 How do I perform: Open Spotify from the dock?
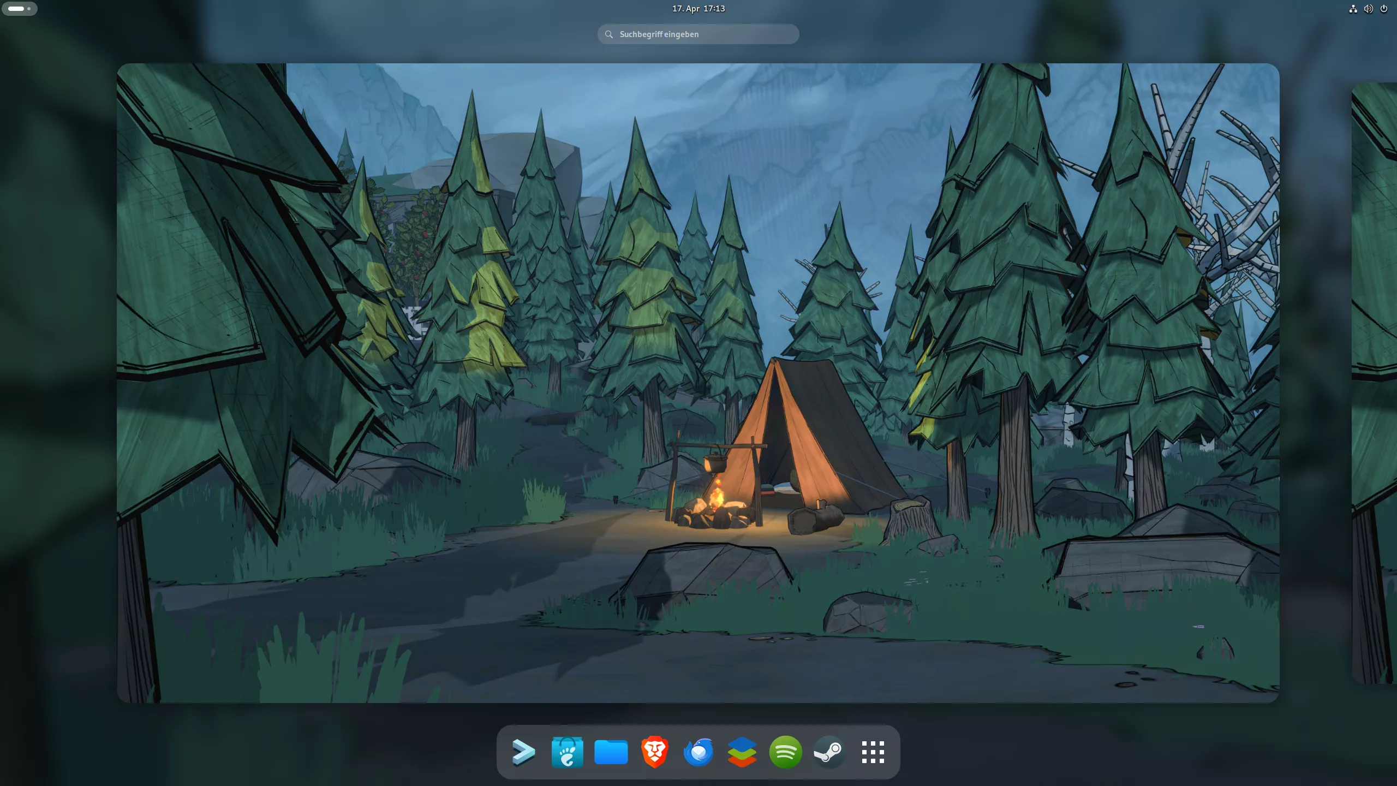[x=785, y=752]
